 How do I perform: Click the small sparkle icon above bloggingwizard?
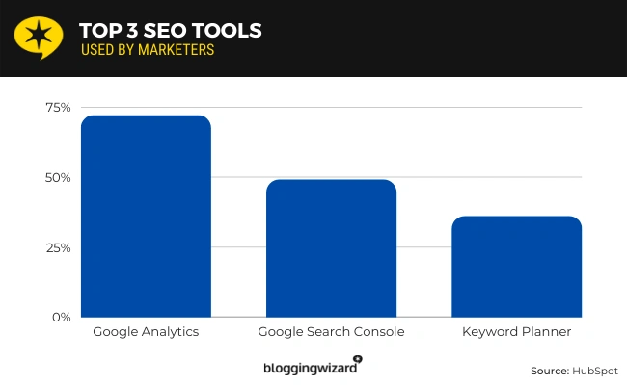357,359
